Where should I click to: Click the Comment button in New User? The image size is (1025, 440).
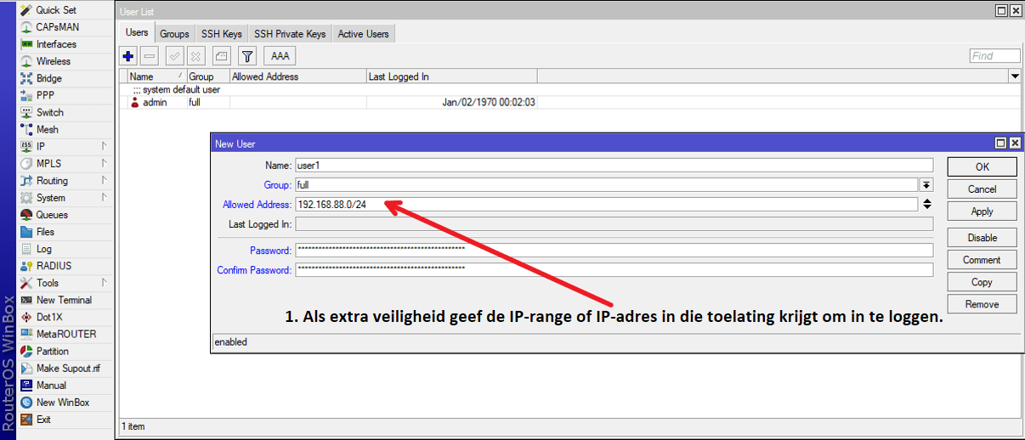pyautogui.click(x=982, y=260)
